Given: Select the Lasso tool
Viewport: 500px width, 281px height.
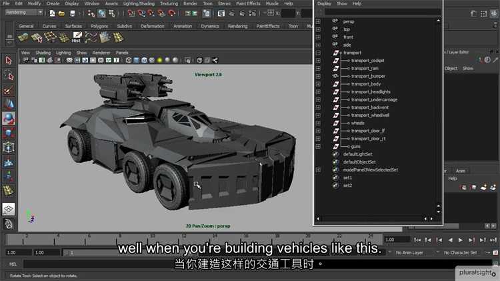Looking at the screenshot, I should pos(9,75).
